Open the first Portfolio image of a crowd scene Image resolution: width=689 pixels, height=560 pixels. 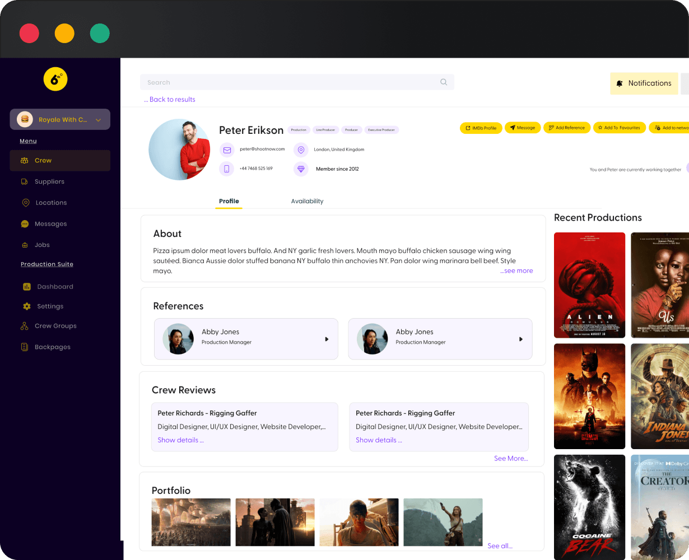tap(191, 522)
